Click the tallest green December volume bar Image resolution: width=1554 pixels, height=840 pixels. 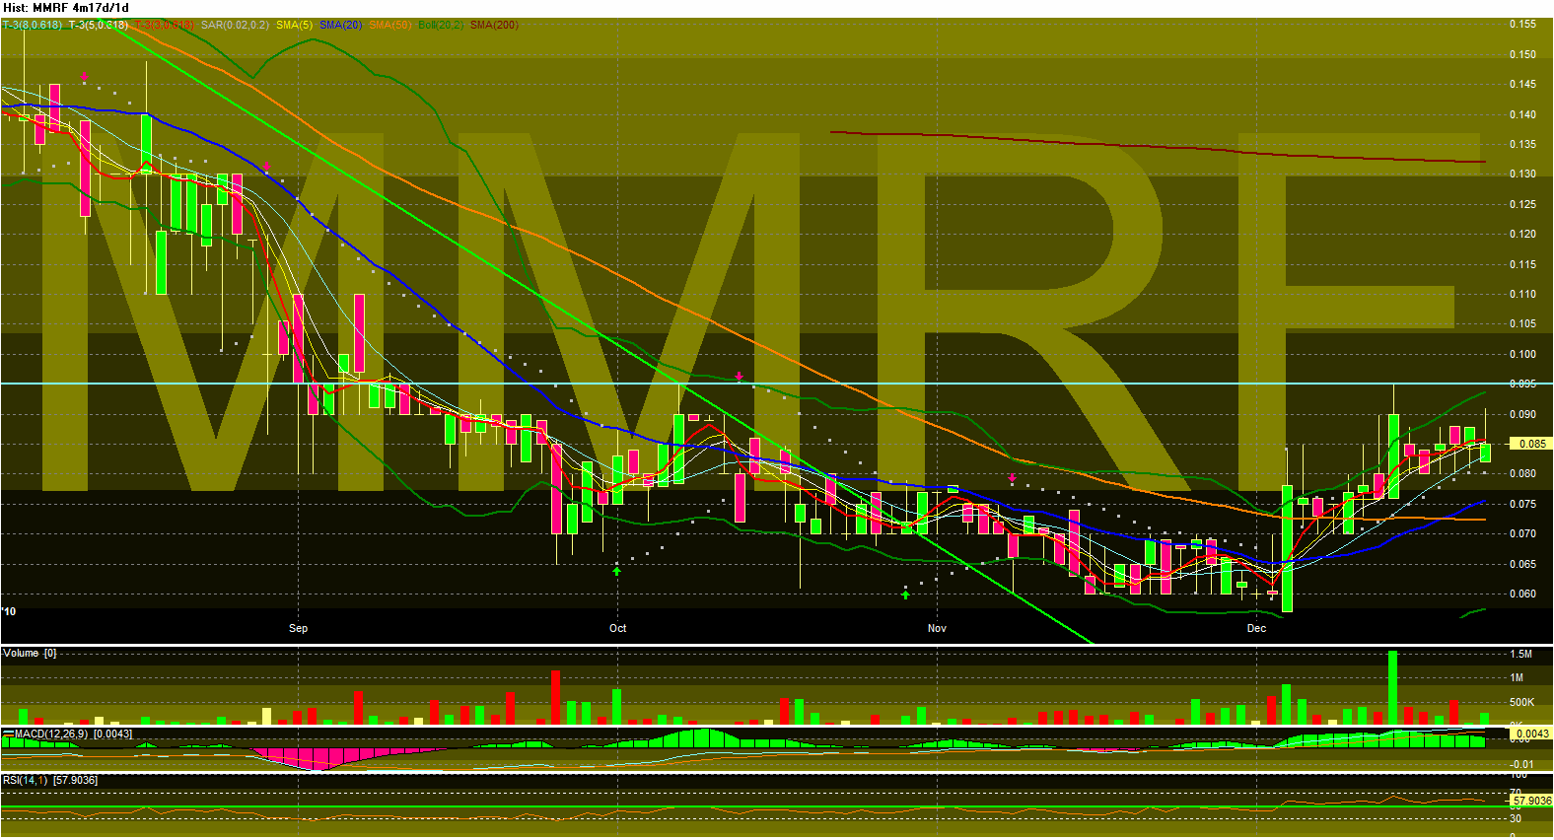(x=1392, y=687)
